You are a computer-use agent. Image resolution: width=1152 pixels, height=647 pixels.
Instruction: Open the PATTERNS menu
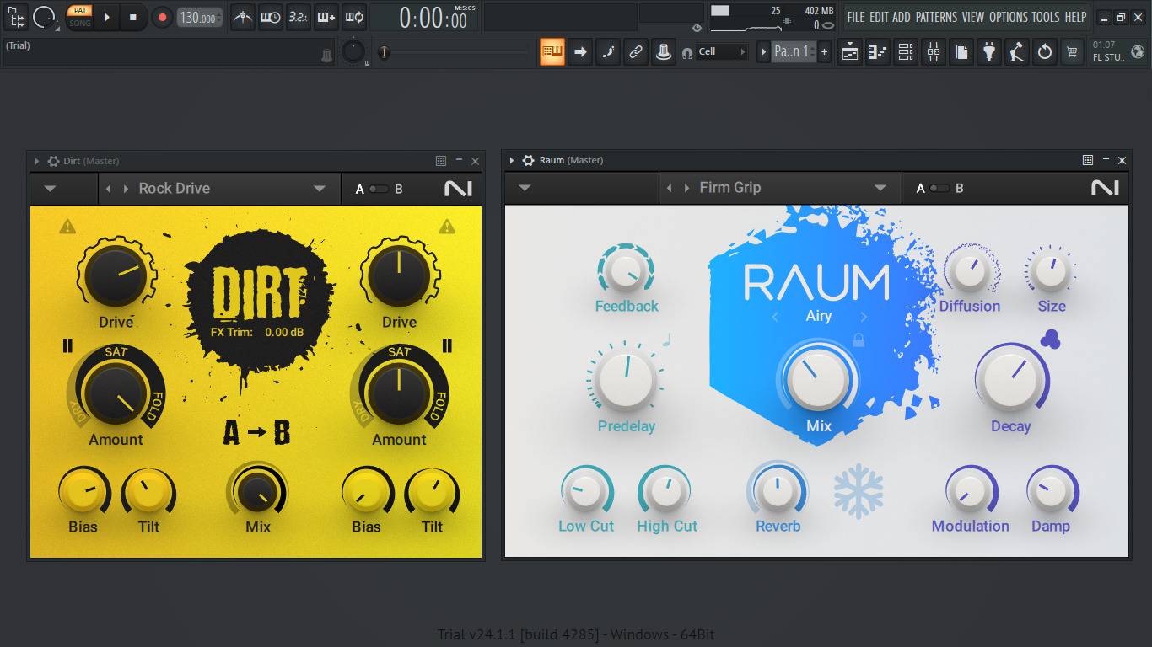pyautogui.click(x=937, y=17)
